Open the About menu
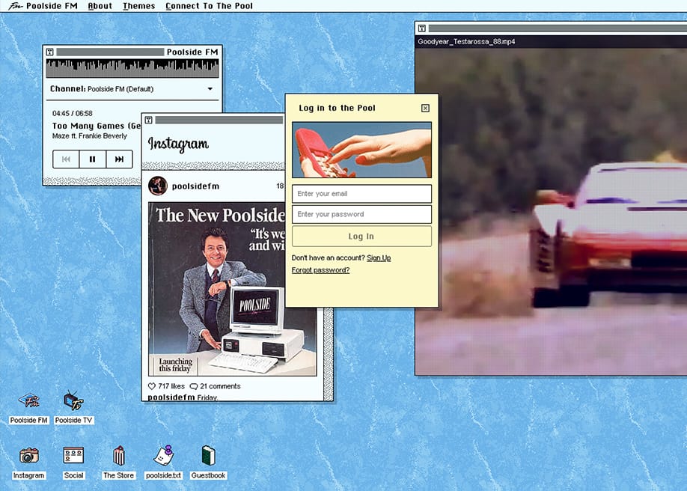687x491 pixels. 100,6
